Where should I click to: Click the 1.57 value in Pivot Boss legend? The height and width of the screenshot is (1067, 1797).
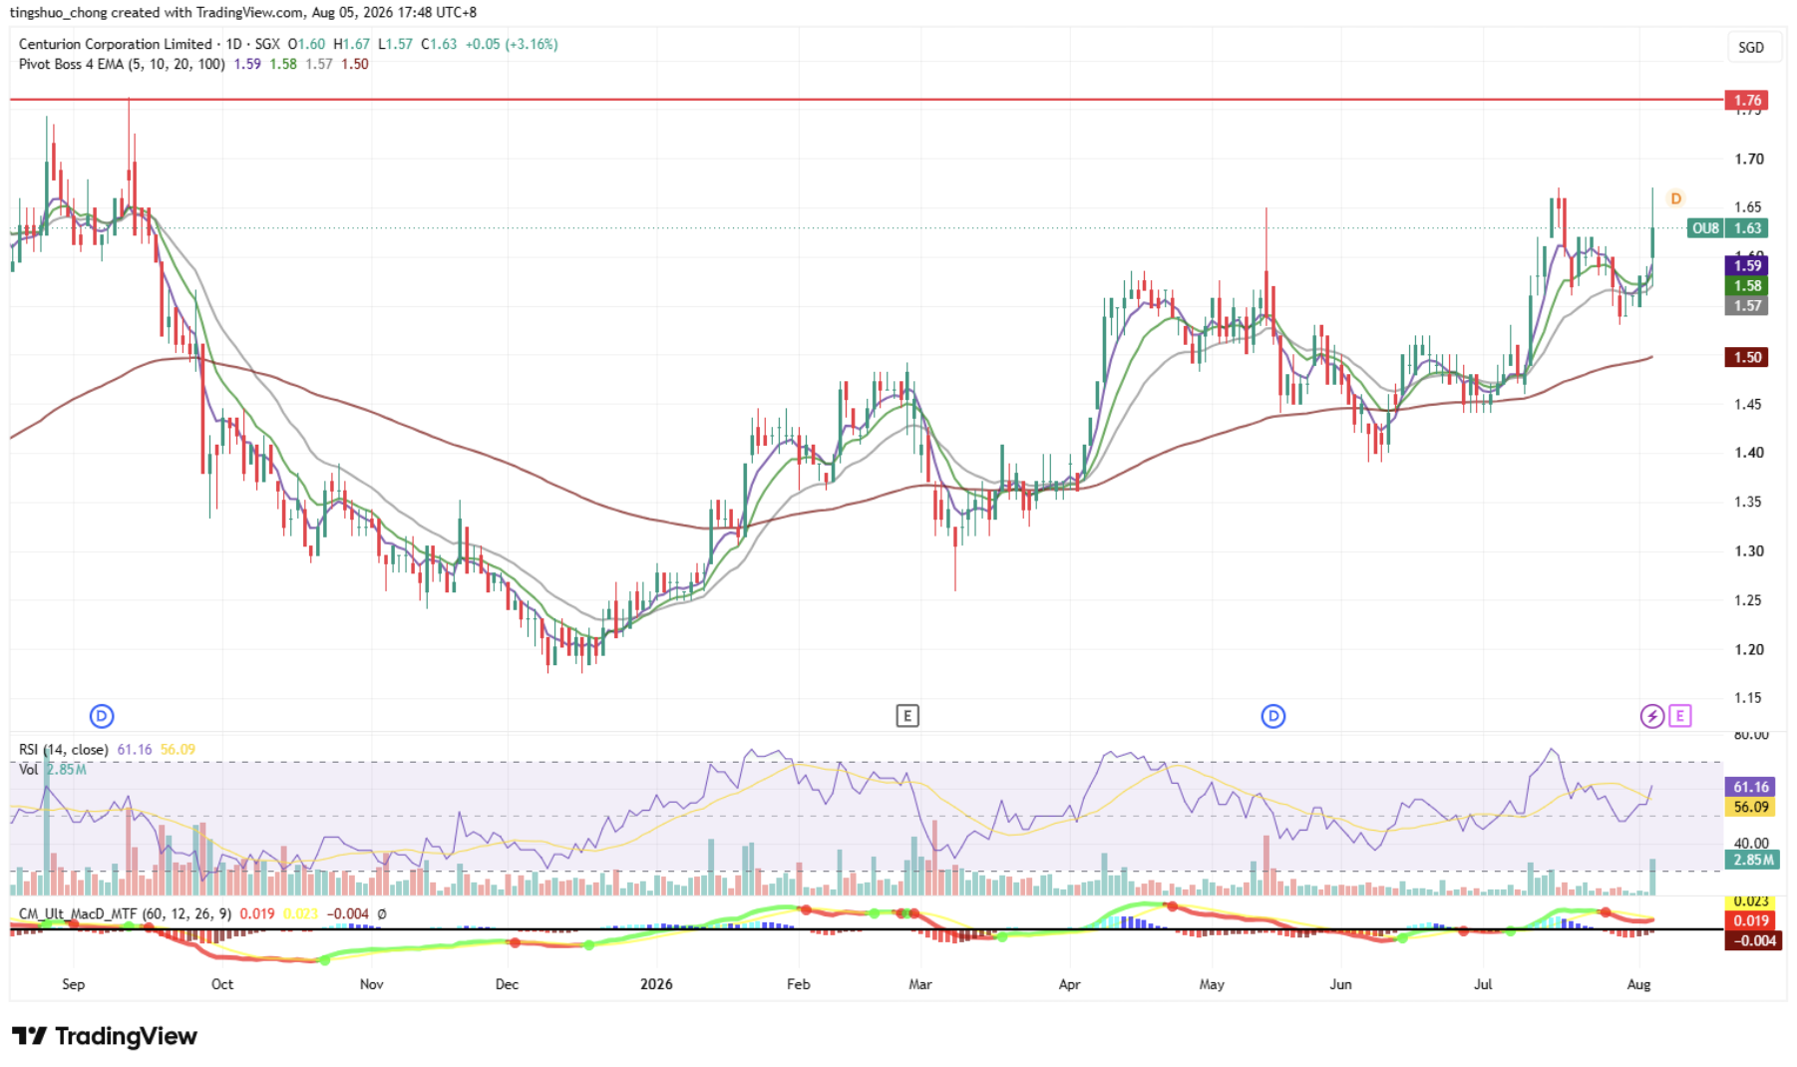click(319, 64)
